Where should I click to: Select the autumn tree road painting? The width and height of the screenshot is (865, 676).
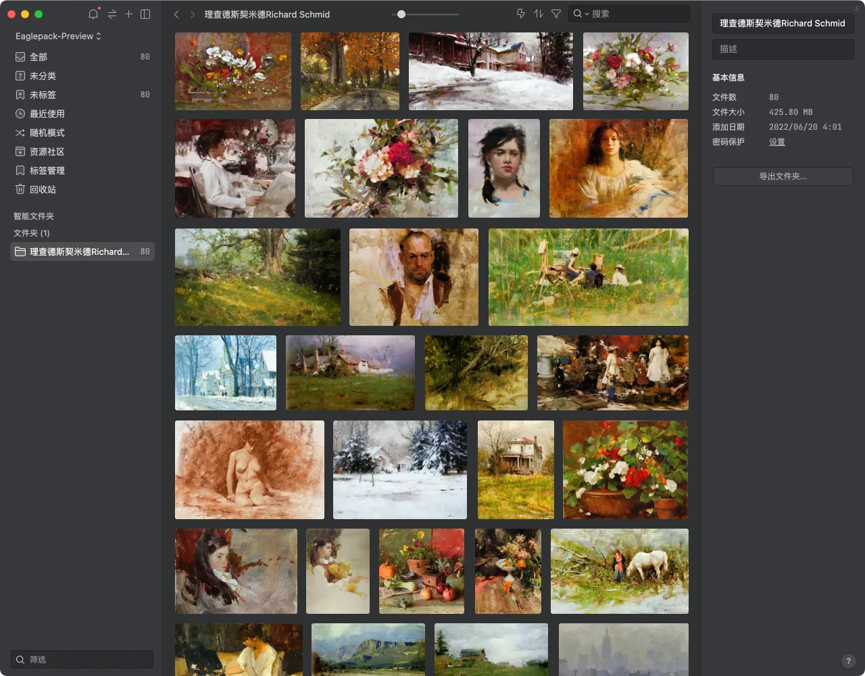[350, 71]
